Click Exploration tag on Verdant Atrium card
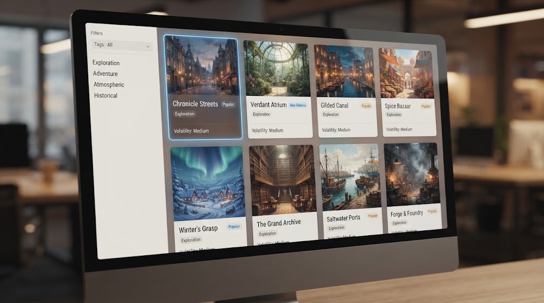Screen dimensions: 544x303 pos(261,114)
